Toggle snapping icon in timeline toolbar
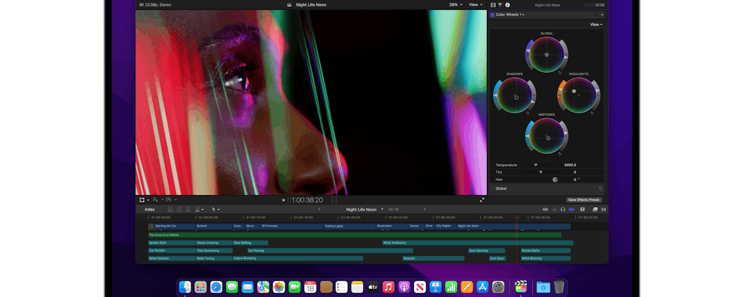Image resolution: width=744 pixels, height=297 pixels. (x=572, y=209)
